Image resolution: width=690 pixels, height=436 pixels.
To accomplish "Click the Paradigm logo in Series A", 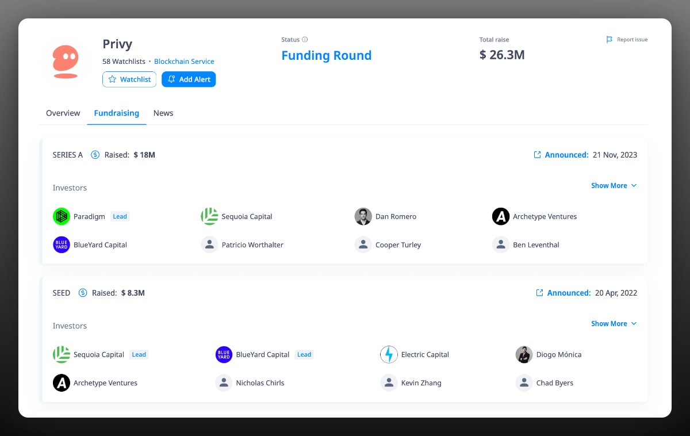I will (62, 216).
